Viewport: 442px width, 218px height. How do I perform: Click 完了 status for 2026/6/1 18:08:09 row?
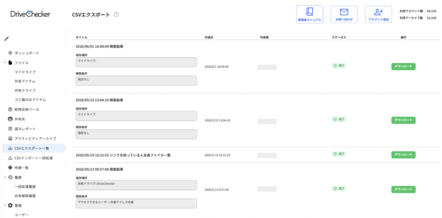coord(339,65)
